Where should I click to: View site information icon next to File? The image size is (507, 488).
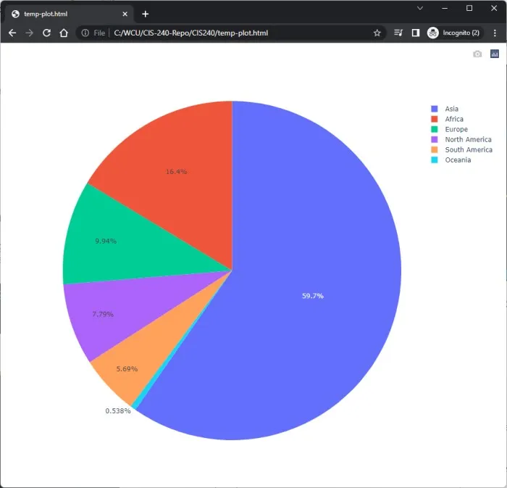click(85, 33)
